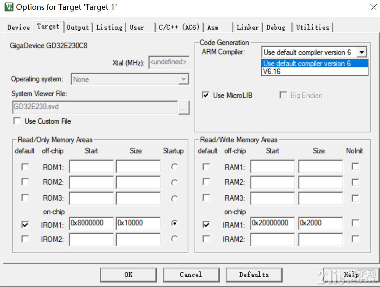Screen dimensions: 380x287
Task: Enable NoInit for RAM1
Action: tap(355, 166)
